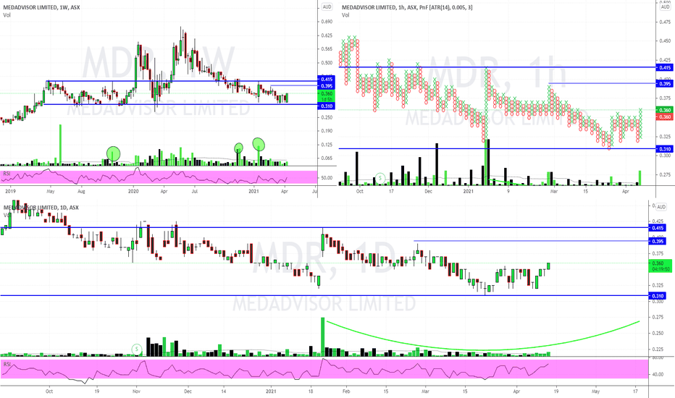Click the 0.275 value on the daily price scale

(658, 317)
